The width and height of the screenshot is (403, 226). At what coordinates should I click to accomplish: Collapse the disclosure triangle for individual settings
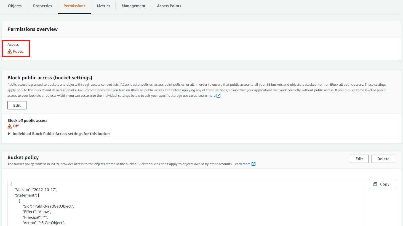[9, 134]
